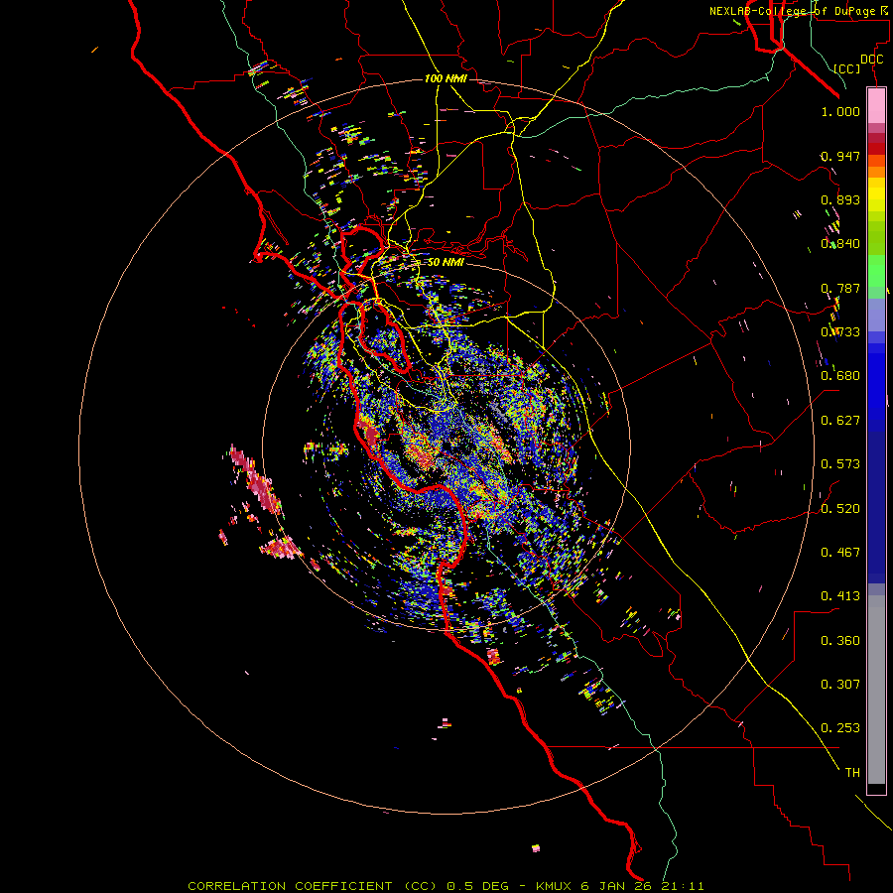893x893 pixels.
Task: Pick the bright yellow band of the color scale
Action: 876,194
